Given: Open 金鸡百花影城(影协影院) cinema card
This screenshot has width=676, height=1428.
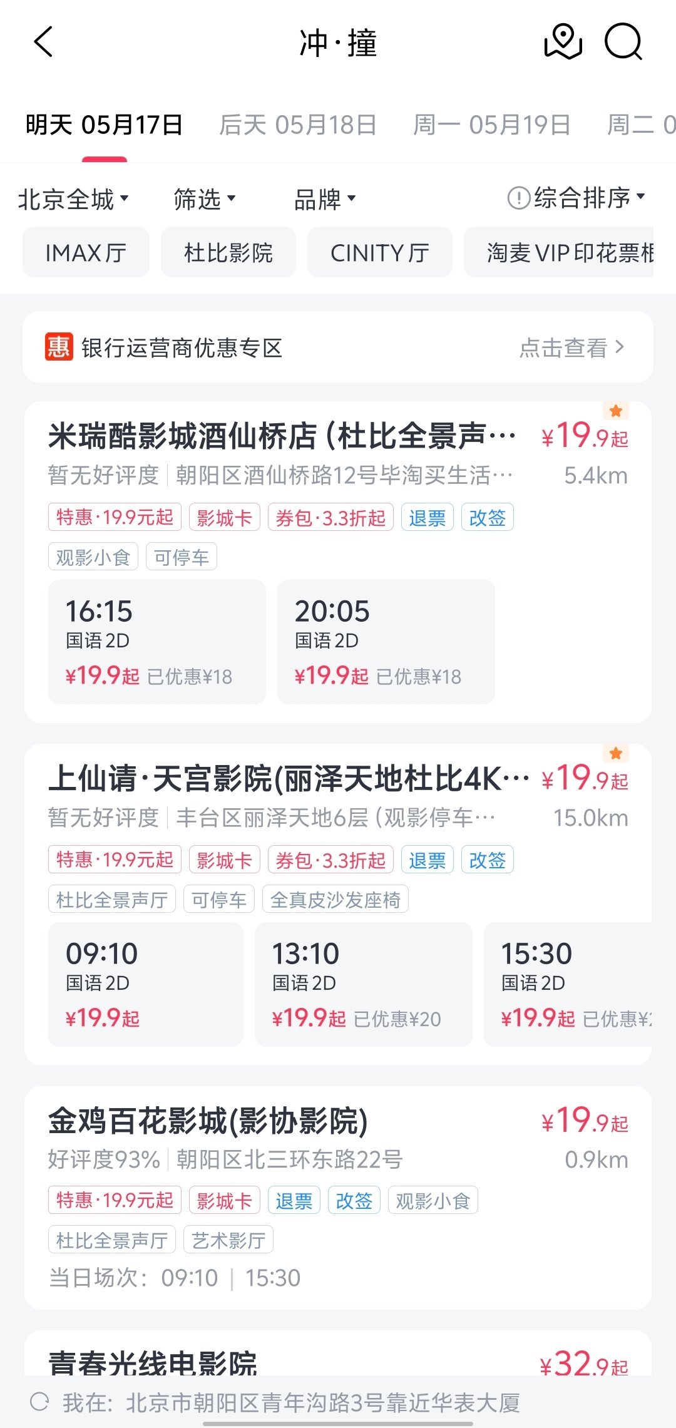Looking at the screenshot, I should (338, 1197).
